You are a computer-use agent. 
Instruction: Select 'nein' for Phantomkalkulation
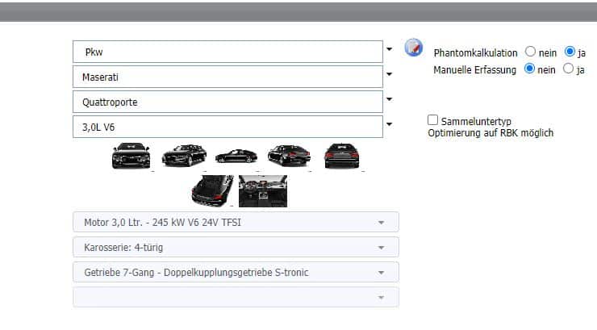(x=530, y=52)
